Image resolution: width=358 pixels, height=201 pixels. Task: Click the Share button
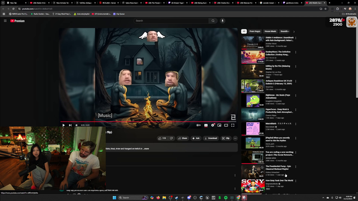pyautogui.click(x=183, y=138)
